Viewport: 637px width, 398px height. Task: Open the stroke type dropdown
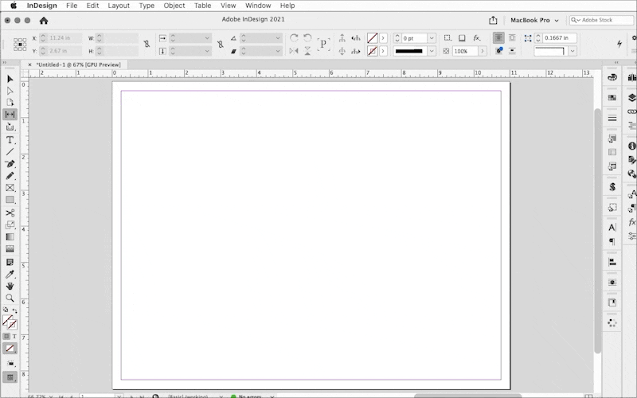432,51
